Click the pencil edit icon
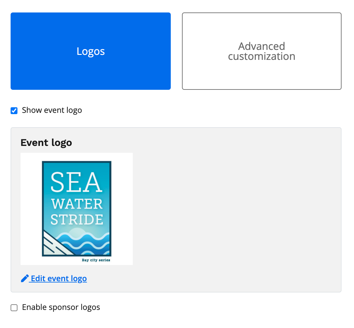The image size is (354, 328). coord(25,278)
